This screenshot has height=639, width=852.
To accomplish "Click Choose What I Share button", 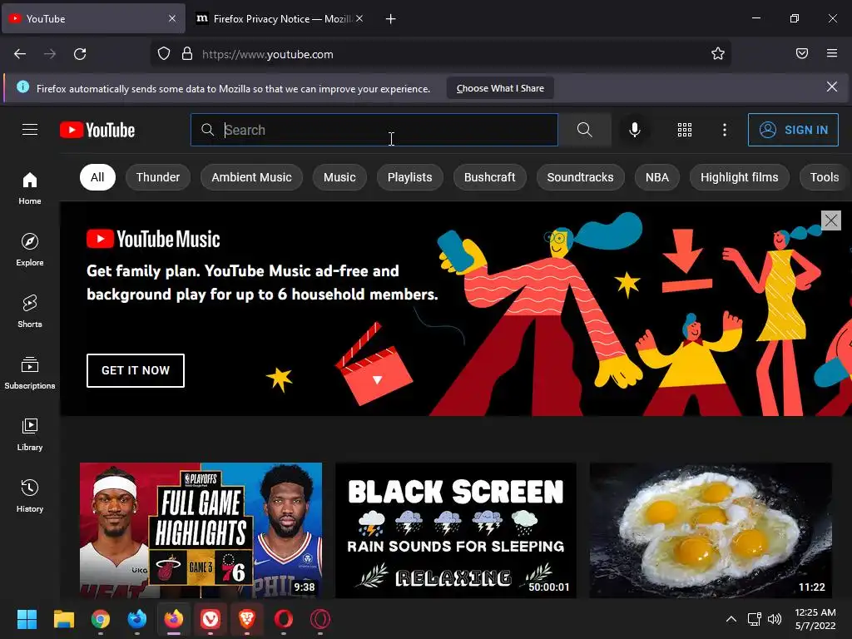I will [x=500, y=88].
